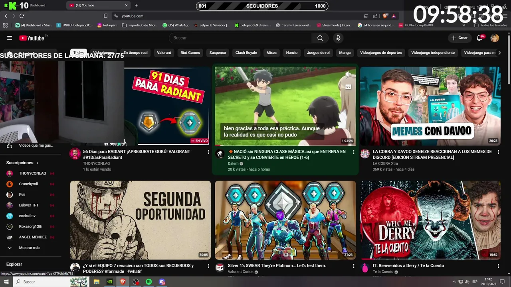Select Videojuegos de deportes chip

coord(381,53)
